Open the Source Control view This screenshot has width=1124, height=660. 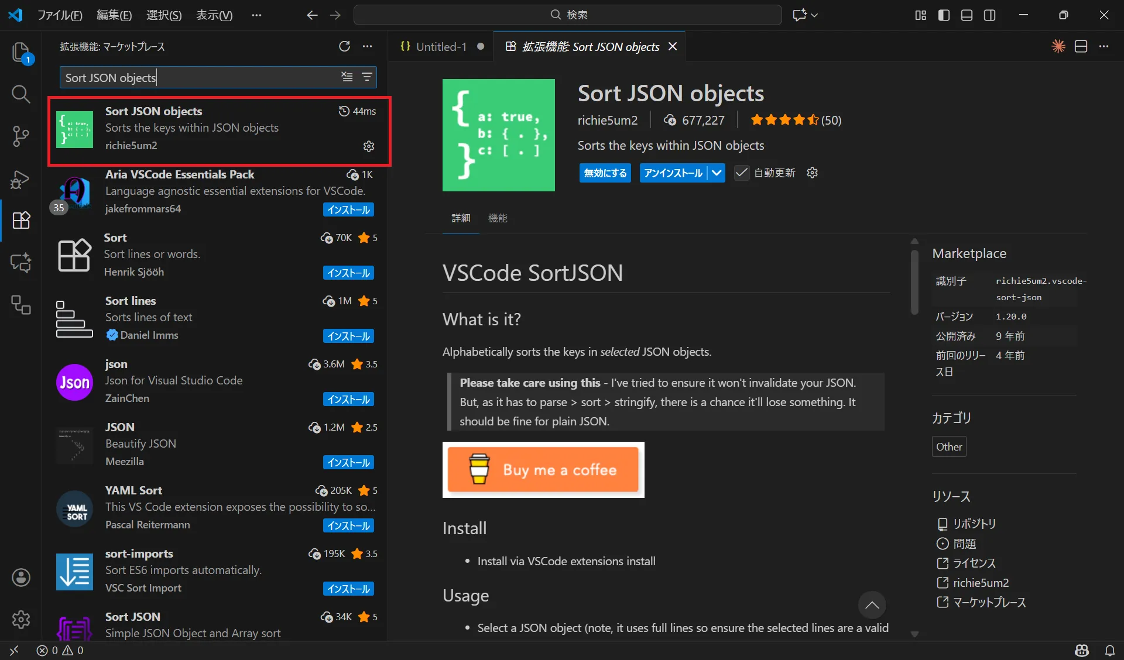[20, 136]
